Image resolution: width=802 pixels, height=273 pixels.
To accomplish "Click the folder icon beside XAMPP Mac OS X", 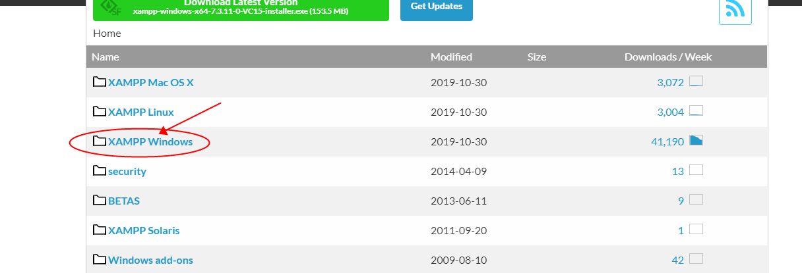I will click(x=100, y=82).
